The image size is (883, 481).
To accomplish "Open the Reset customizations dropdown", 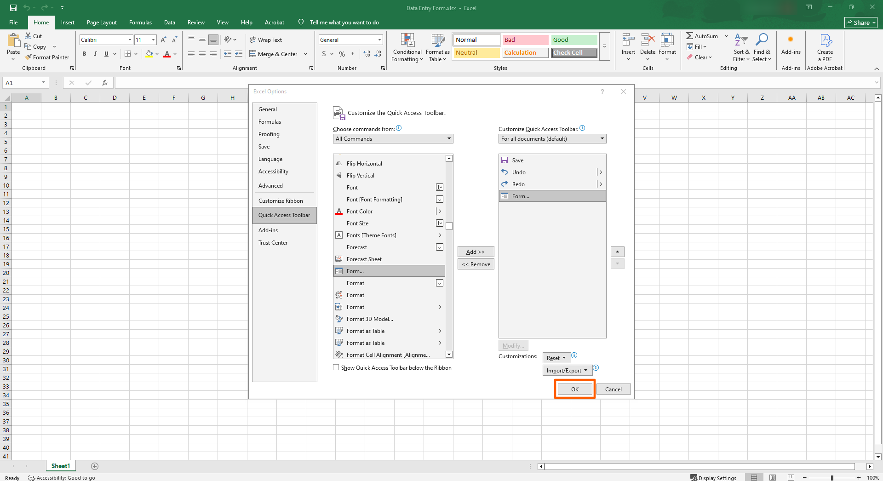I will (556, 358).
